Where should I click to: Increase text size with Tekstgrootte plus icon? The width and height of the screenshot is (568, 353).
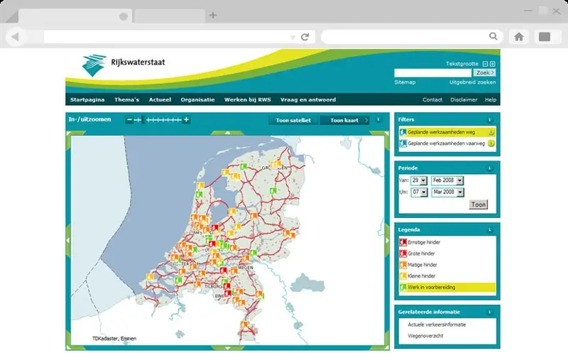click(x=493, y=64)
